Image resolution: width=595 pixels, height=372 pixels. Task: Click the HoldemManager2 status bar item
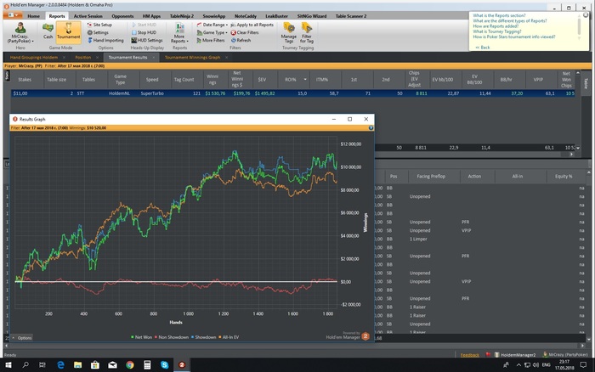pos(515,355)
